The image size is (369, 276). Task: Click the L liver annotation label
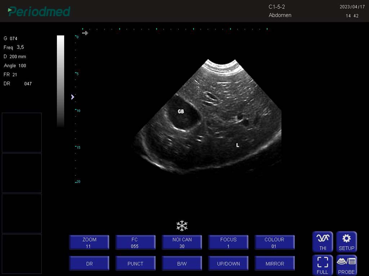238,145
